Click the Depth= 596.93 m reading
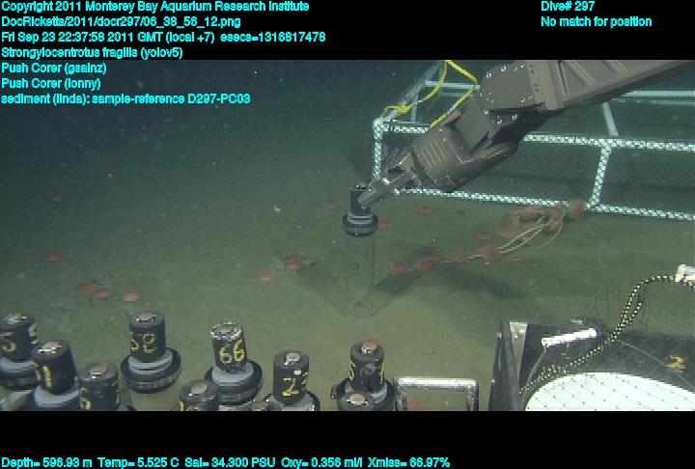The width and height of the screenshot is (695, 469). tap(46, 462)
